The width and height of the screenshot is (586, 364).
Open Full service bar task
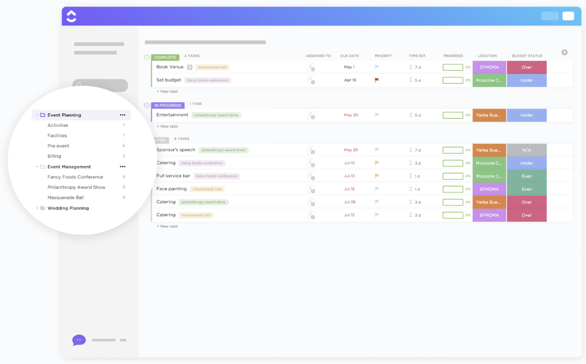click(x=173, y=176)
